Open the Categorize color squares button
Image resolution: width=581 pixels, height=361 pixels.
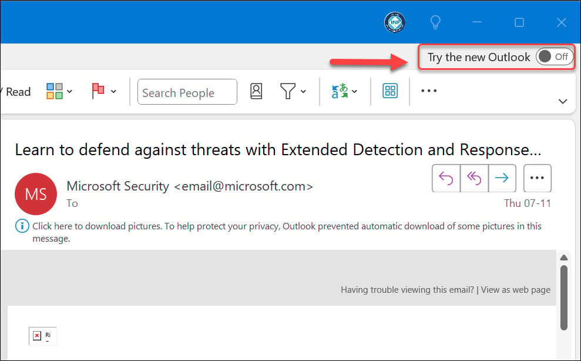pyautogui.click(x=55, y=91)
